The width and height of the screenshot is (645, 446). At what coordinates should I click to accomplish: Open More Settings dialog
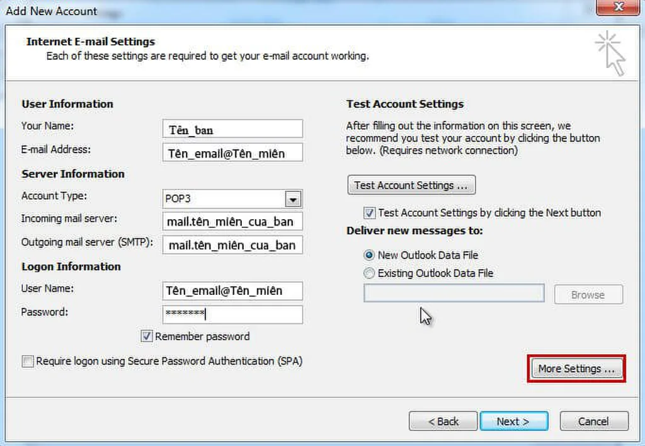tap(576, 369)
